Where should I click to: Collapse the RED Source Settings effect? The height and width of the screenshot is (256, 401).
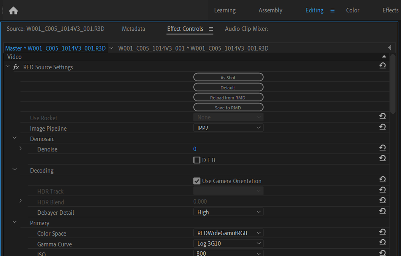8,67
